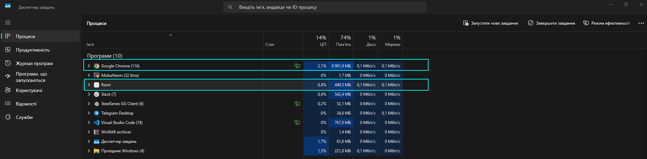The width and height of the screenshot is (647, 159).
Task: Toggle Режим ефективності button
Action: click(606, 23)
